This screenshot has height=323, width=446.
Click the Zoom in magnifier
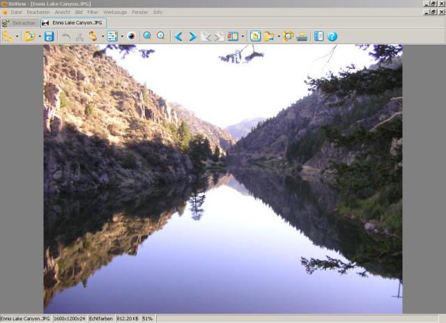click(x=147, y=36)
